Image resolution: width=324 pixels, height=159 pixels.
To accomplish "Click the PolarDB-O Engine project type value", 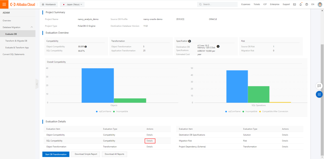I will click(x=86, y=26).
